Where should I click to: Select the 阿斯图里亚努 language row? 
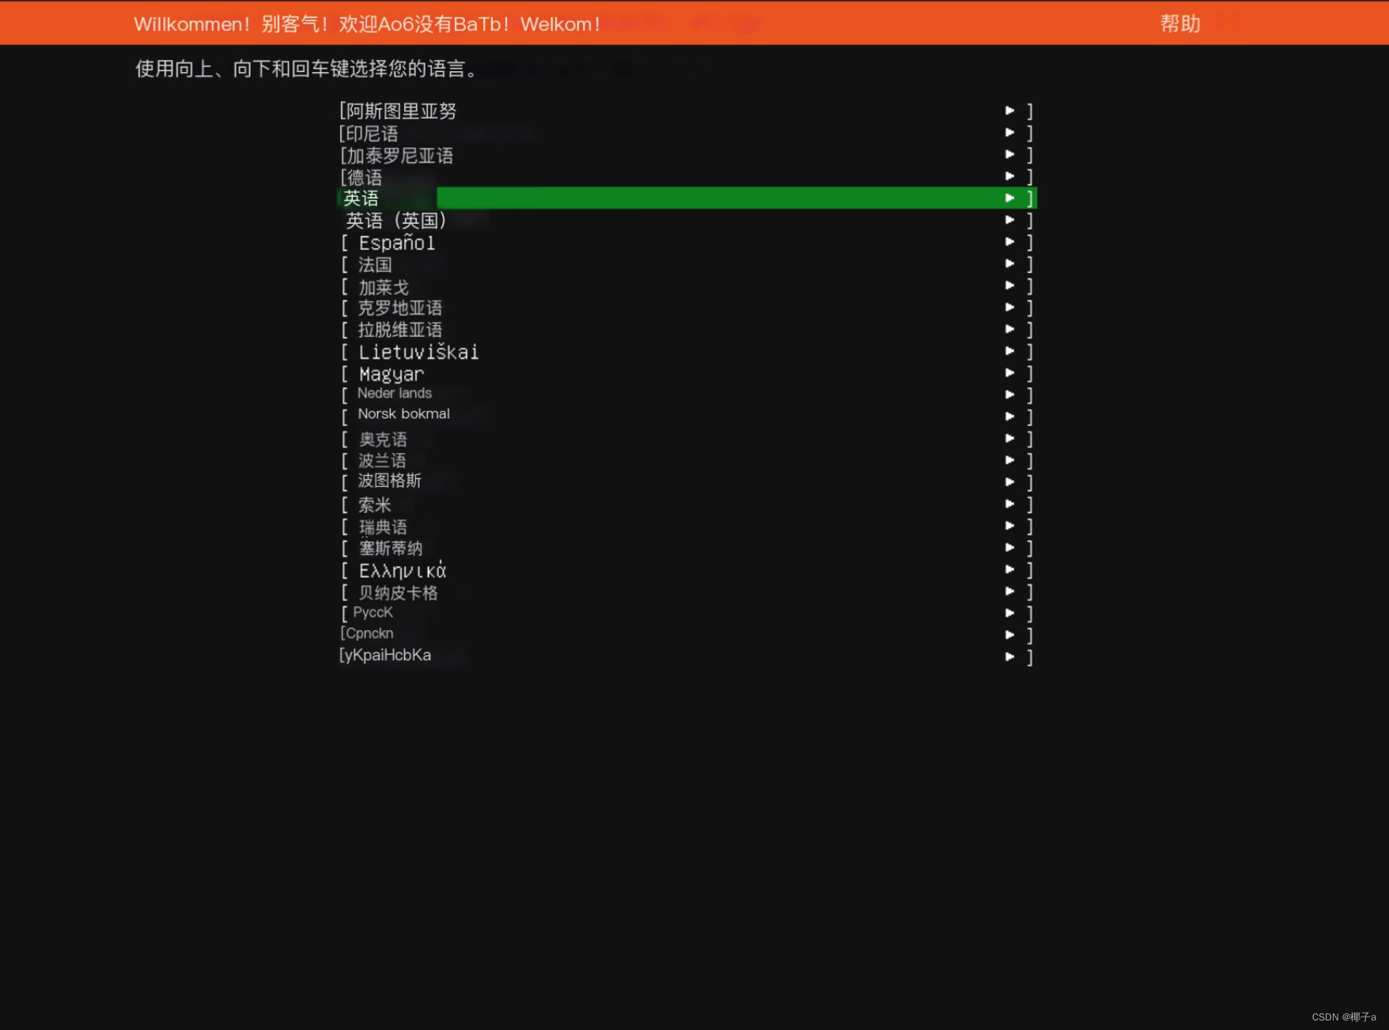point(686,111)
